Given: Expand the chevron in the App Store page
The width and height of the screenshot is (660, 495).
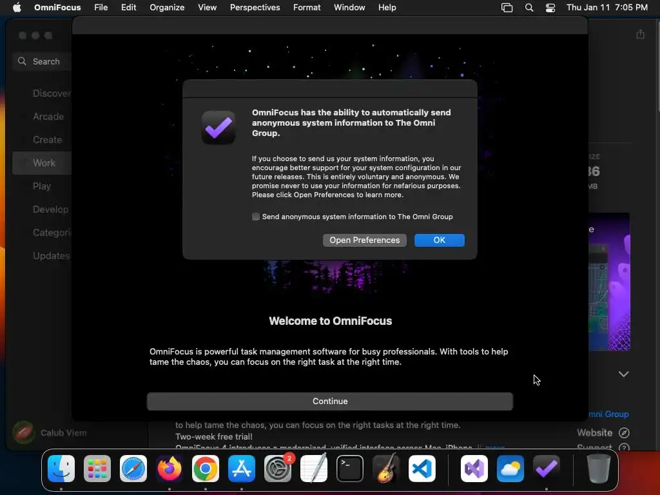Looking at the screenshot, I should click(623, 374).
